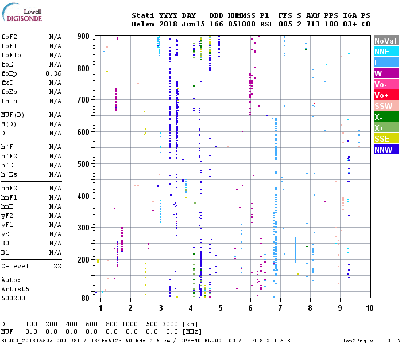Click the yF2 parameter label
402x344 pixels.
(7, 216)
